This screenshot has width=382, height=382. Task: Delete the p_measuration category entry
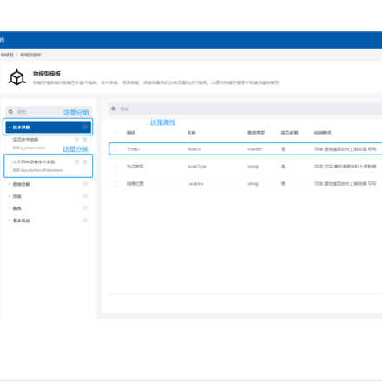click(x=85, y=140)
